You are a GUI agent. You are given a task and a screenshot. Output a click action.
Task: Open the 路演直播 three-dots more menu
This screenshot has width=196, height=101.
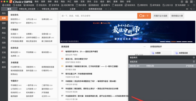pyautogui.click(x=145, y=46)
